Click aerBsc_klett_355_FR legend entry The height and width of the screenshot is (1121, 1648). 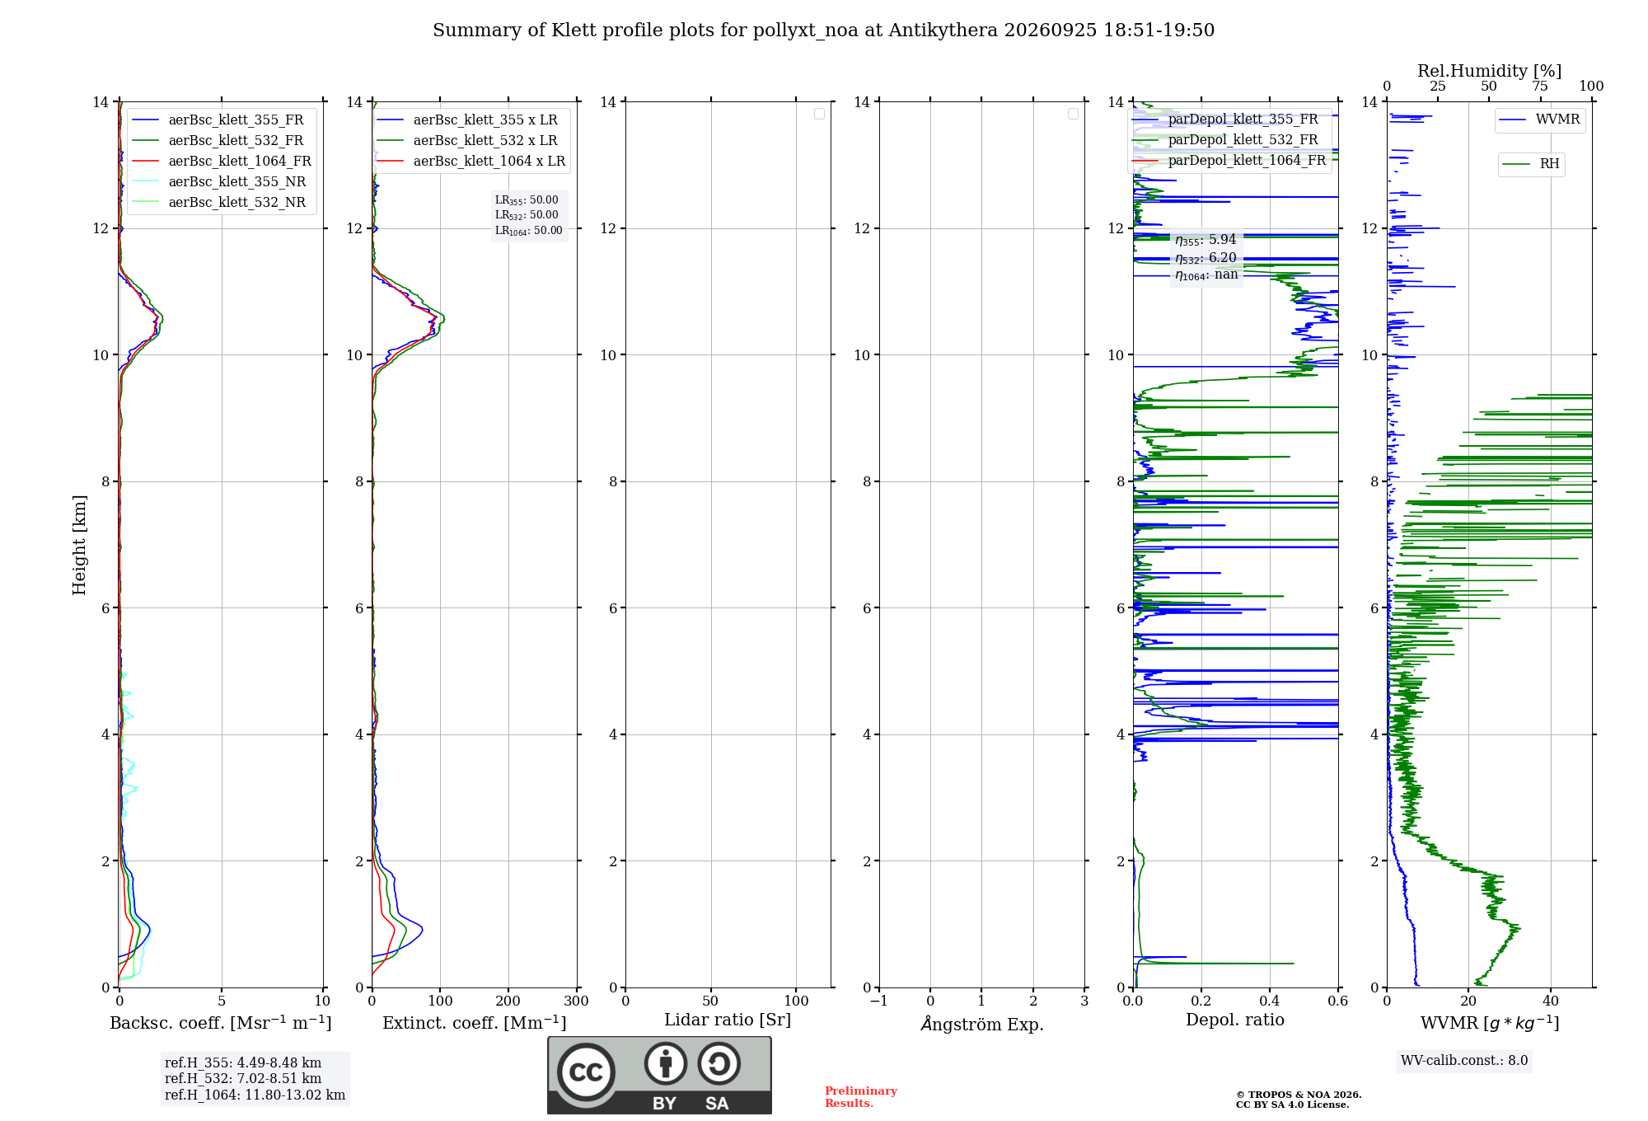pos(221,120)
